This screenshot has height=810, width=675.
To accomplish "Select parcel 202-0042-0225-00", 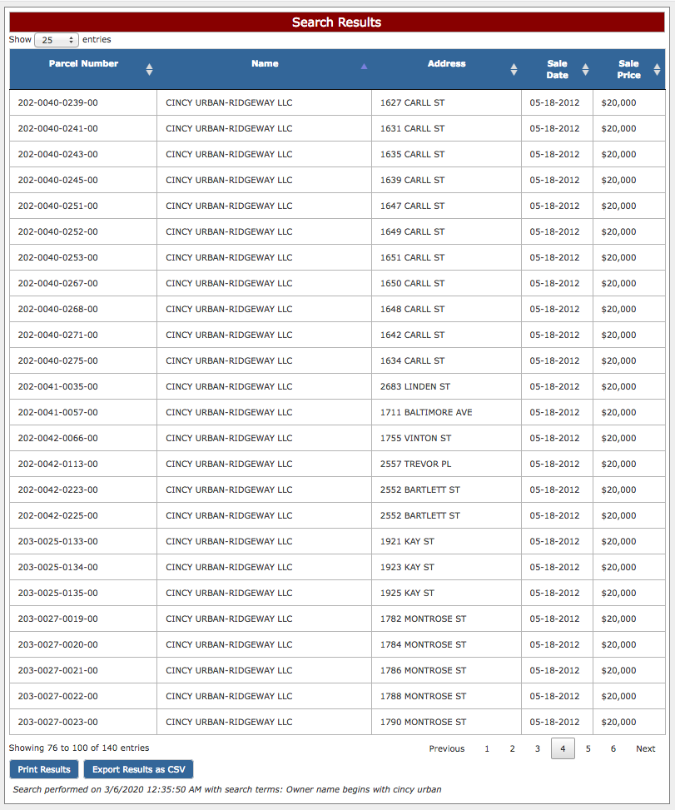I will (x=57, y=516).
